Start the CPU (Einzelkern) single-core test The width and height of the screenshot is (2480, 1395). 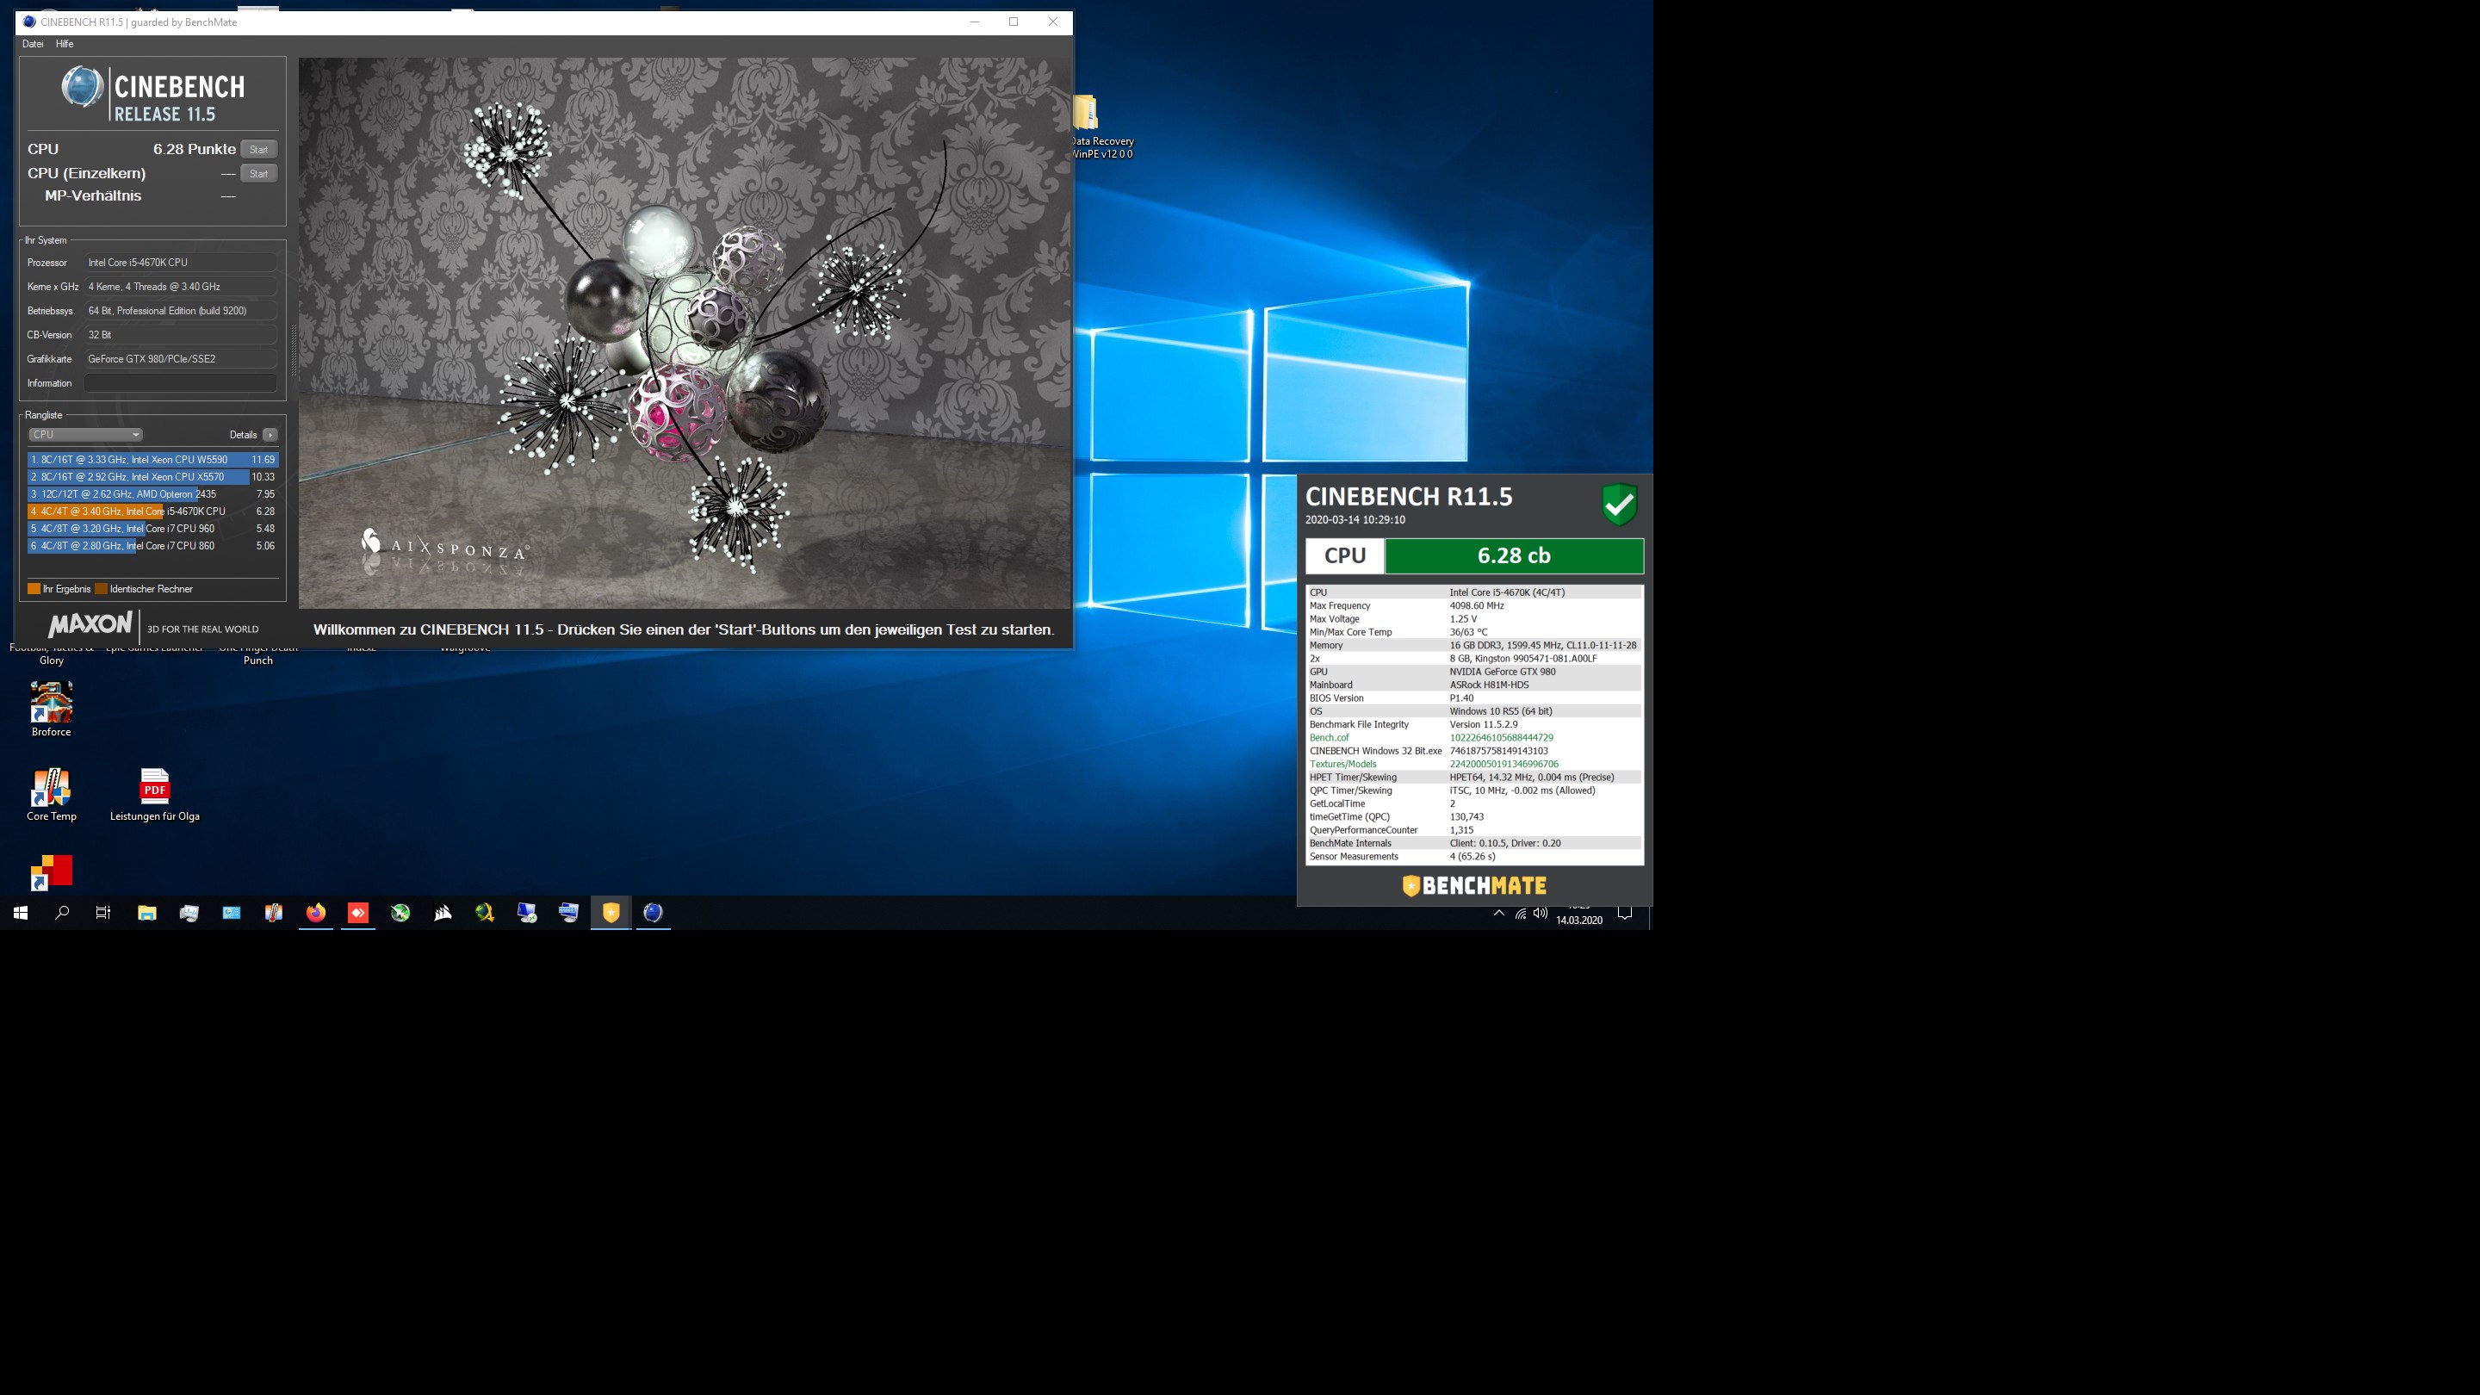[x=258, y=173]
